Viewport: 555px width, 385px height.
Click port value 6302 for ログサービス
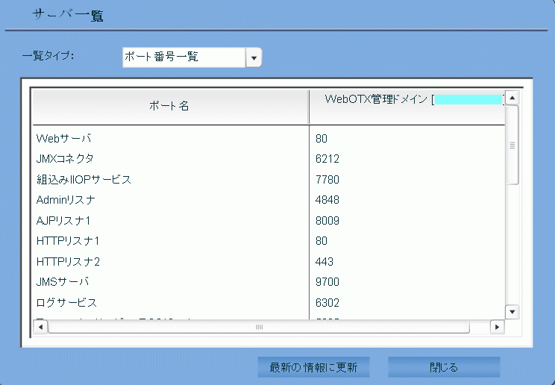tap(327, 303)
